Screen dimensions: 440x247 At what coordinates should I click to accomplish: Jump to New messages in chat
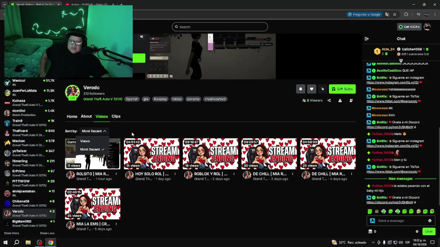coord(400,179)
